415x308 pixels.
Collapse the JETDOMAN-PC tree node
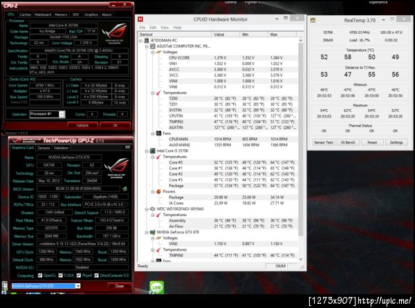pyautogui.click(x=141, y=41)
